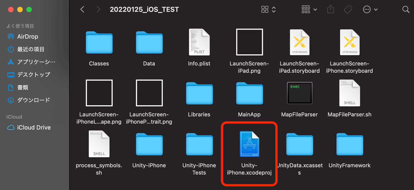Go forward with the right chevron
The image size is (414, 190).
99,9
